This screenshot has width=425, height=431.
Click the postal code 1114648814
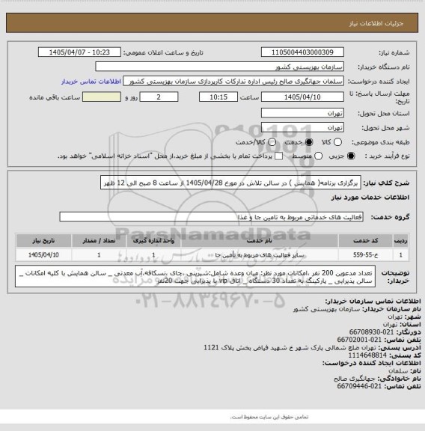[x=367, y=355]
